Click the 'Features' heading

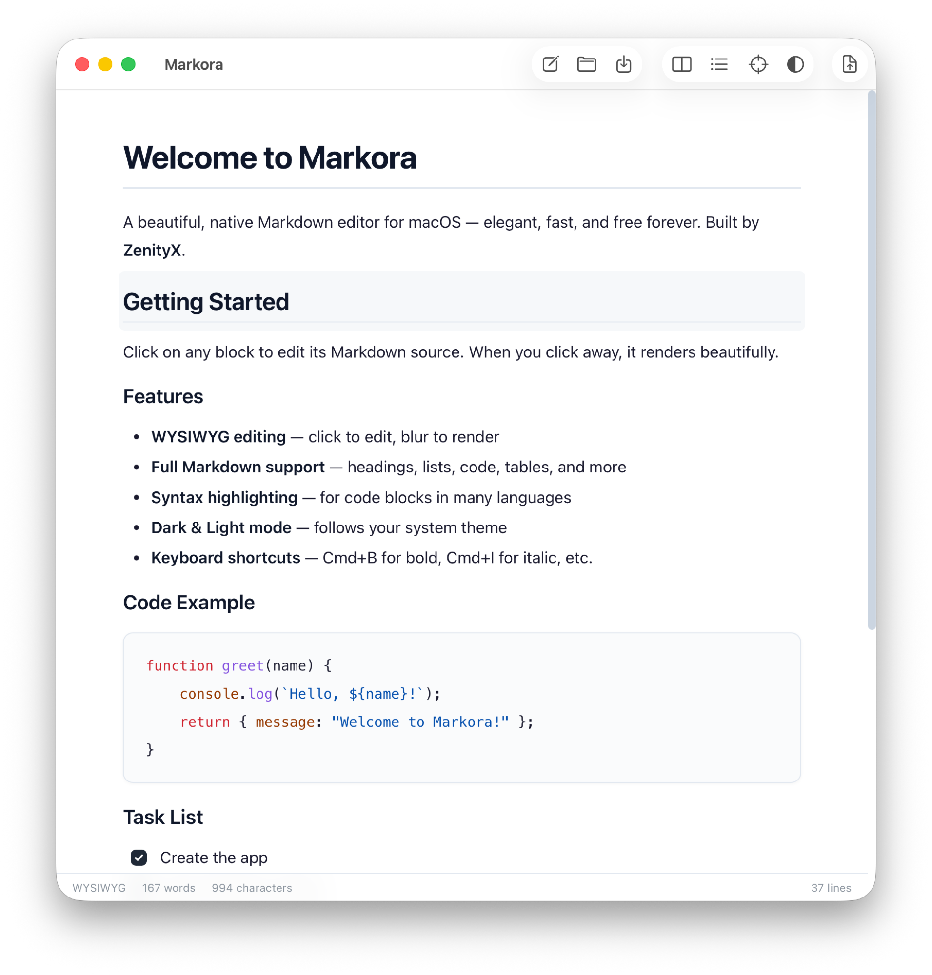pos(163,397)
